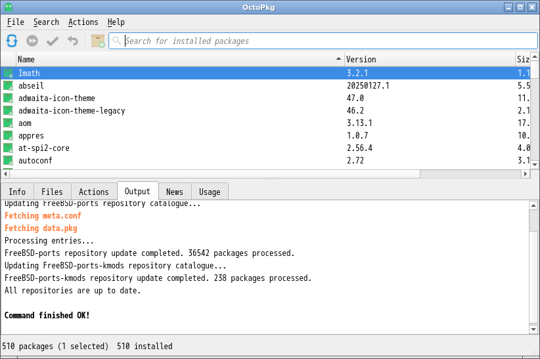Image resolution: width=540 pixels, height=359 pixels.
Task: Click package list horizontal scroll left arrow
Action: [5, 174]
